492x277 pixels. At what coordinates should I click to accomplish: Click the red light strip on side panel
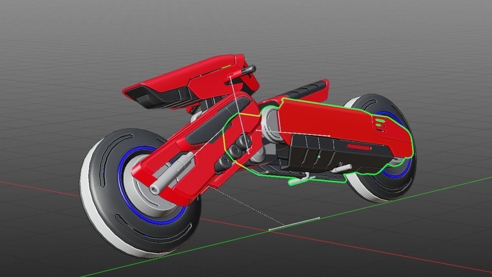point(358,148)
